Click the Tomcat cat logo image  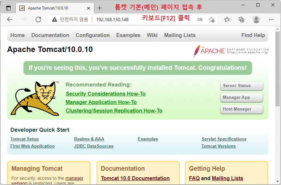(35, 98)
